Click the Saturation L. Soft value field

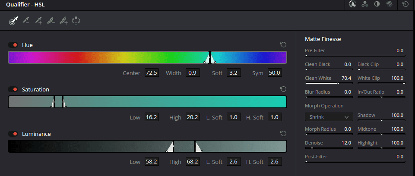point(234,117)
